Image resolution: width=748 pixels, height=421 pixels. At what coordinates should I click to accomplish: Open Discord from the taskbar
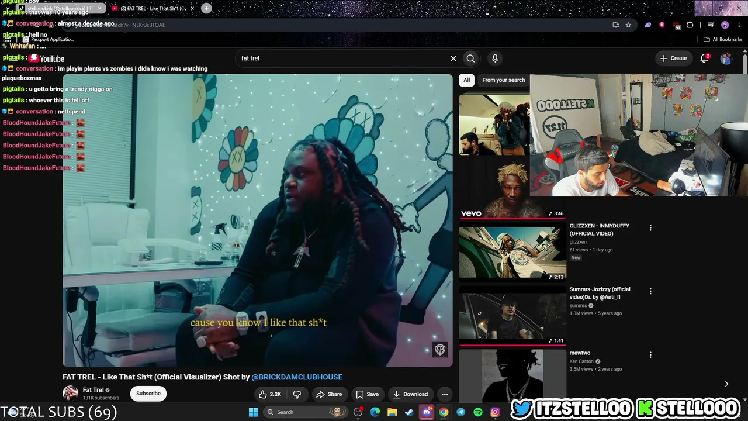pos(427,412)
